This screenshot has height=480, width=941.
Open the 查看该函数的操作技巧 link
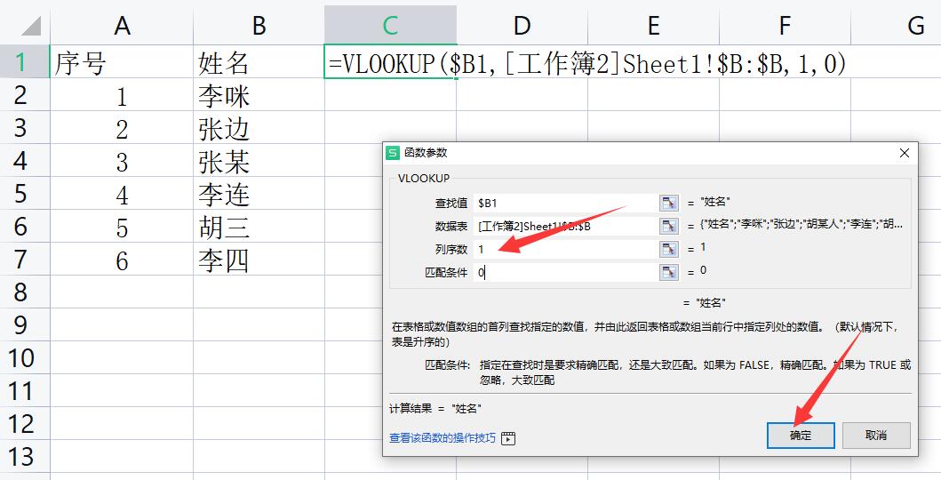click(443, 438)
